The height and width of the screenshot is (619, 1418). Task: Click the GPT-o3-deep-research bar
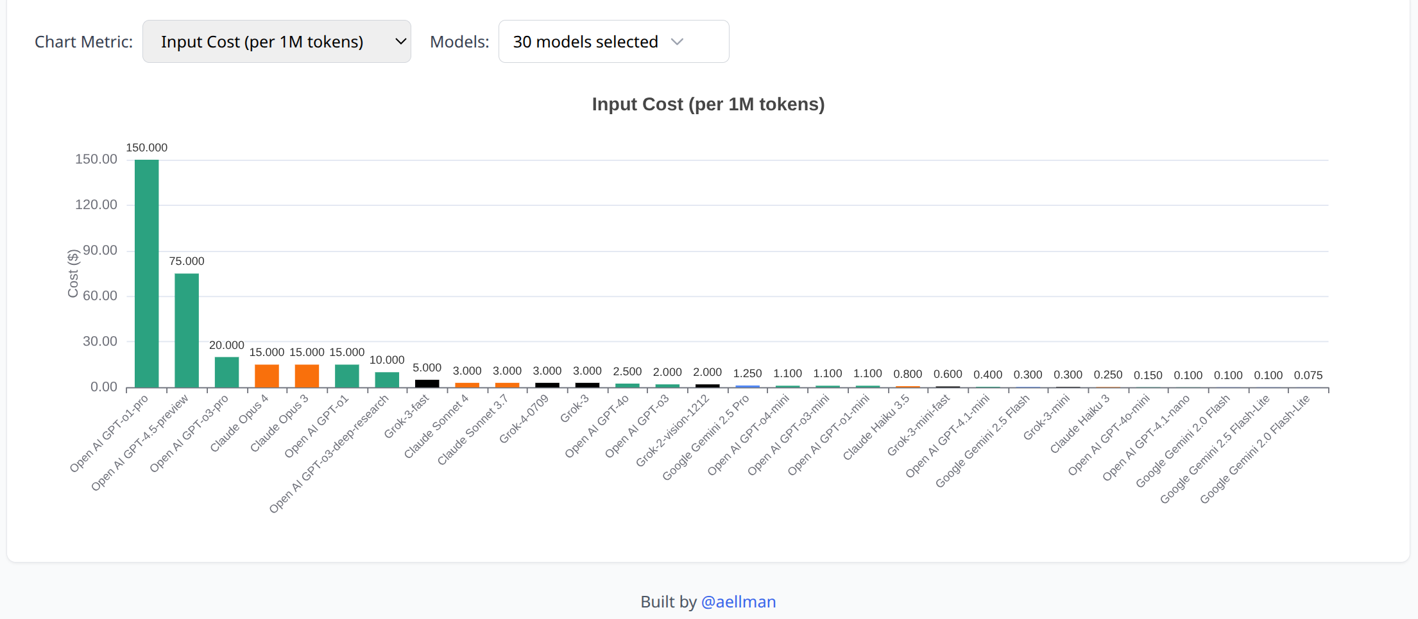[x=387, y=380]
